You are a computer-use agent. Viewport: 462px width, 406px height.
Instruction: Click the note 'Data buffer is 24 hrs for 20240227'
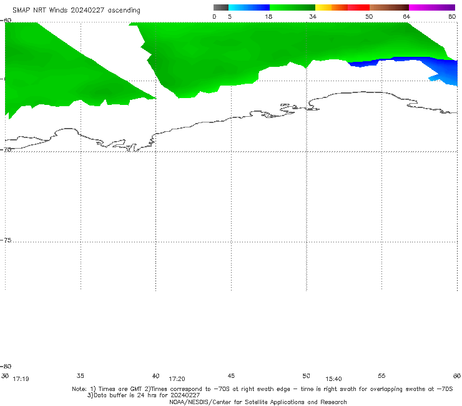(x=144, y=395)
